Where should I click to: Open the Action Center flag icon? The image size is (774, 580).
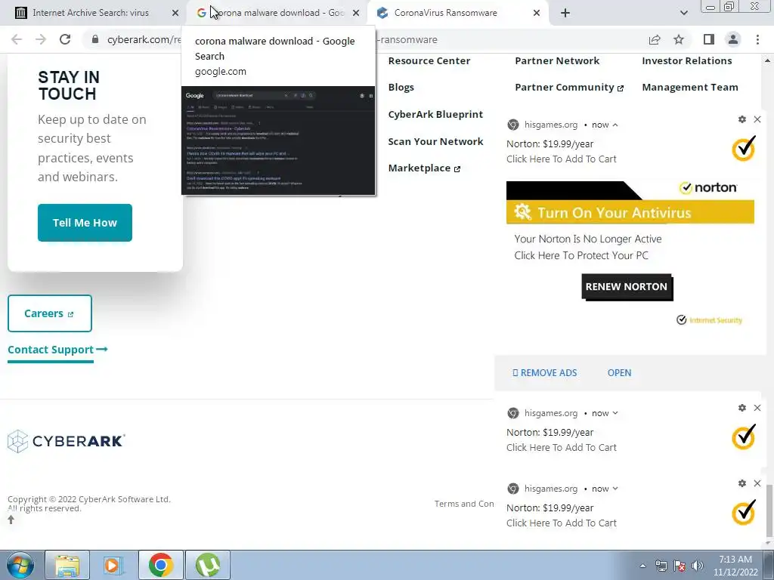[680, 566]
